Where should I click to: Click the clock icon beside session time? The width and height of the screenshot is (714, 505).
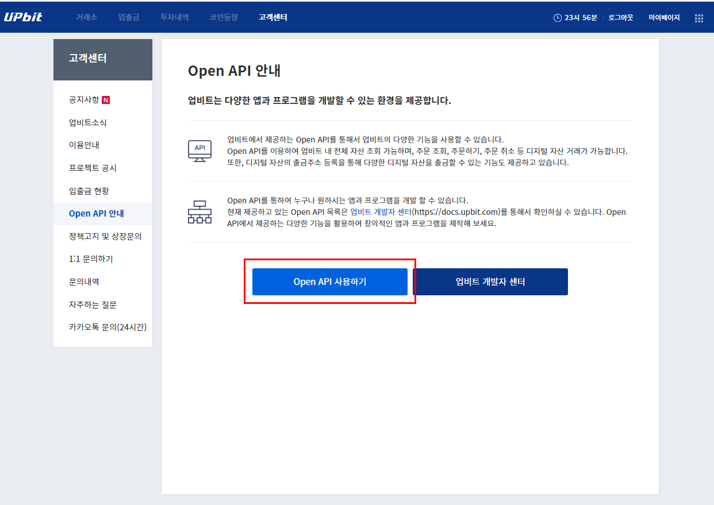(x=557, y=18)
